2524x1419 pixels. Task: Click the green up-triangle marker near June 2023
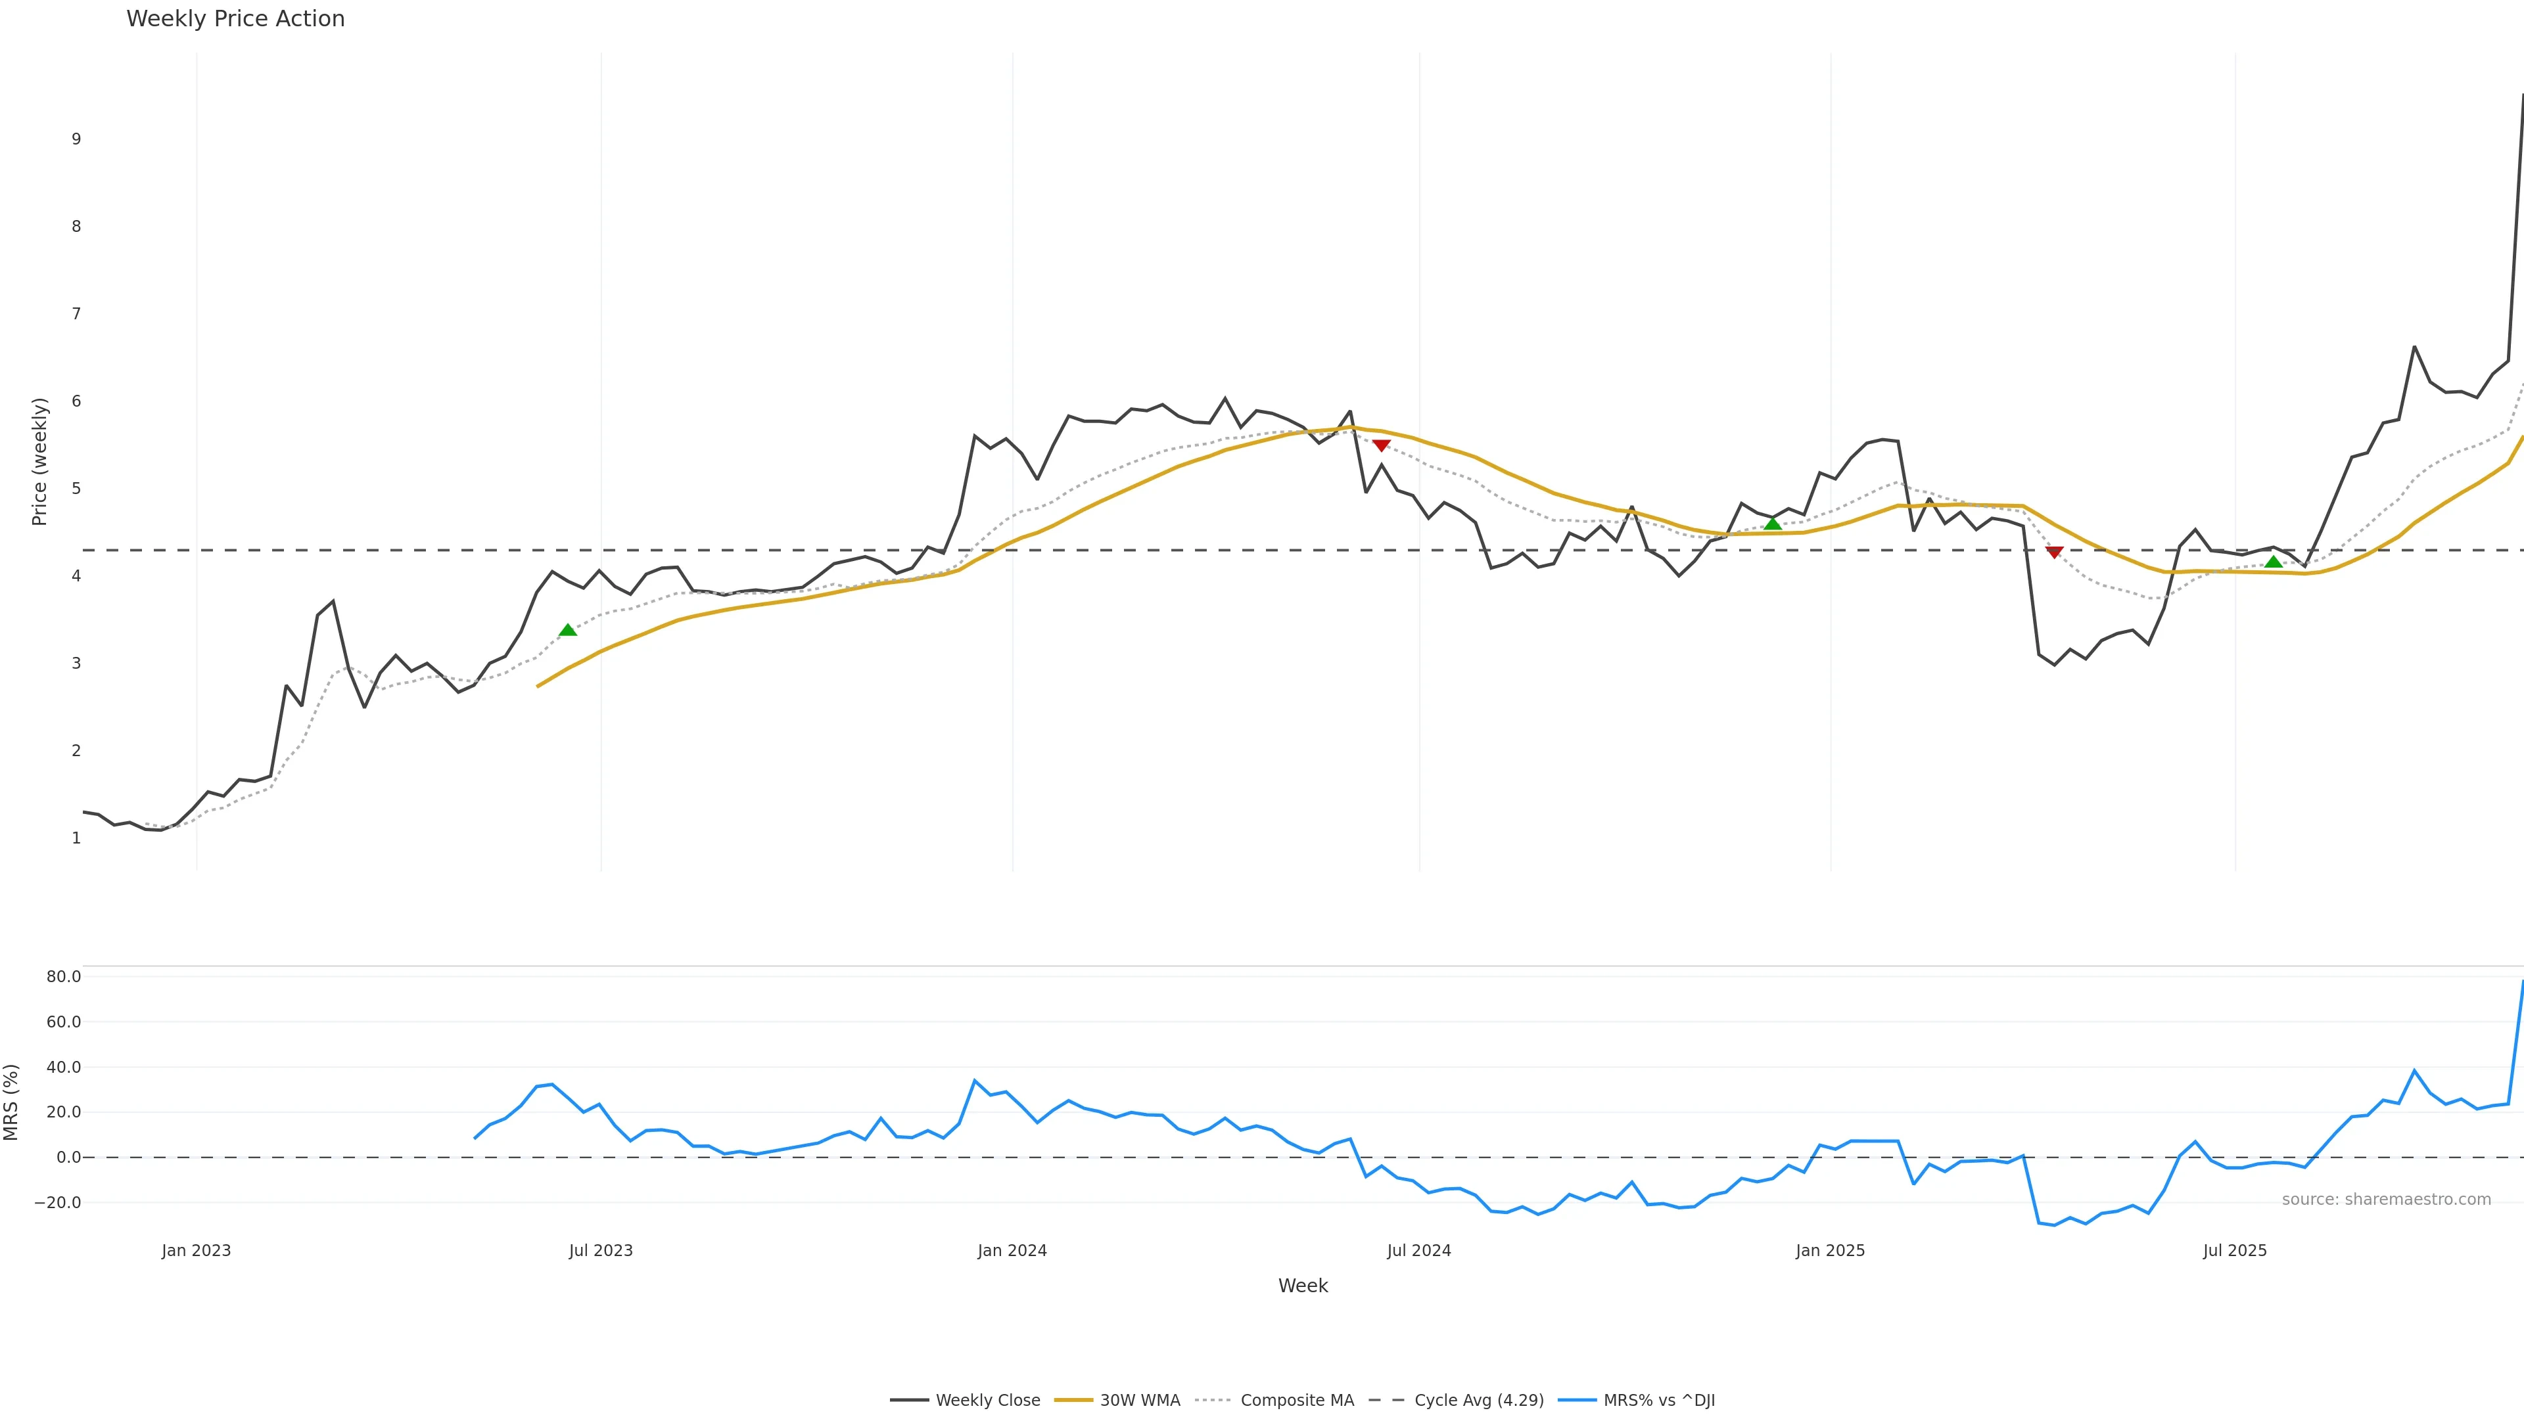[x=567, y=630]
